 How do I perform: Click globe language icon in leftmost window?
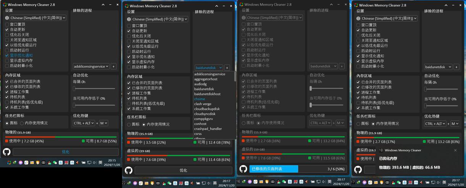[7, 18]
